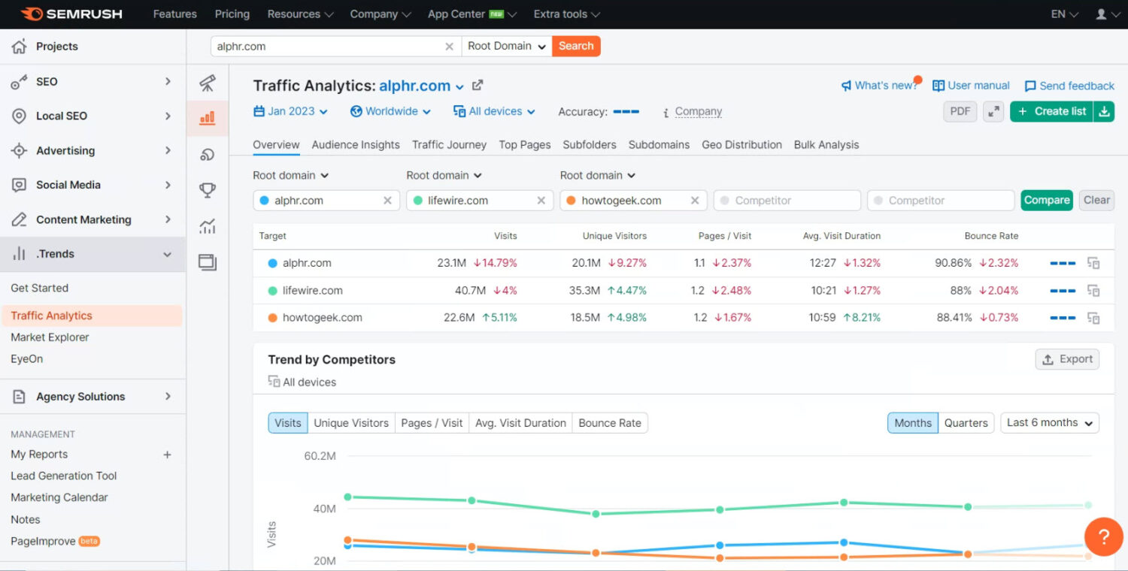Open the Worldwide location dropdown

pos(390,111)
